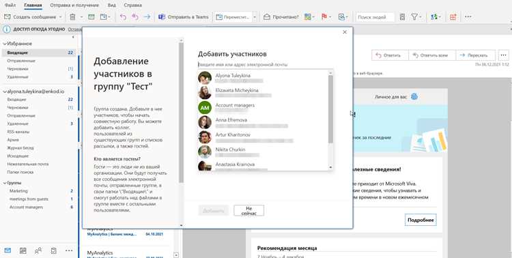Open reading pane more actions ellipsis
The width and height of the screenshot is (512, 258).
504,55
